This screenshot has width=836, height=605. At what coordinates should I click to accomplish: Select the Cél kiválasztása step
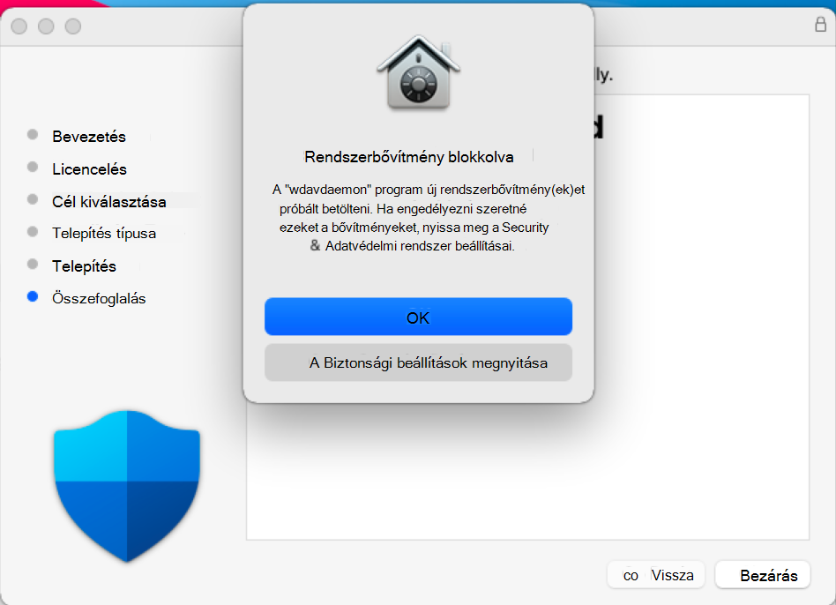pos(109,202)
